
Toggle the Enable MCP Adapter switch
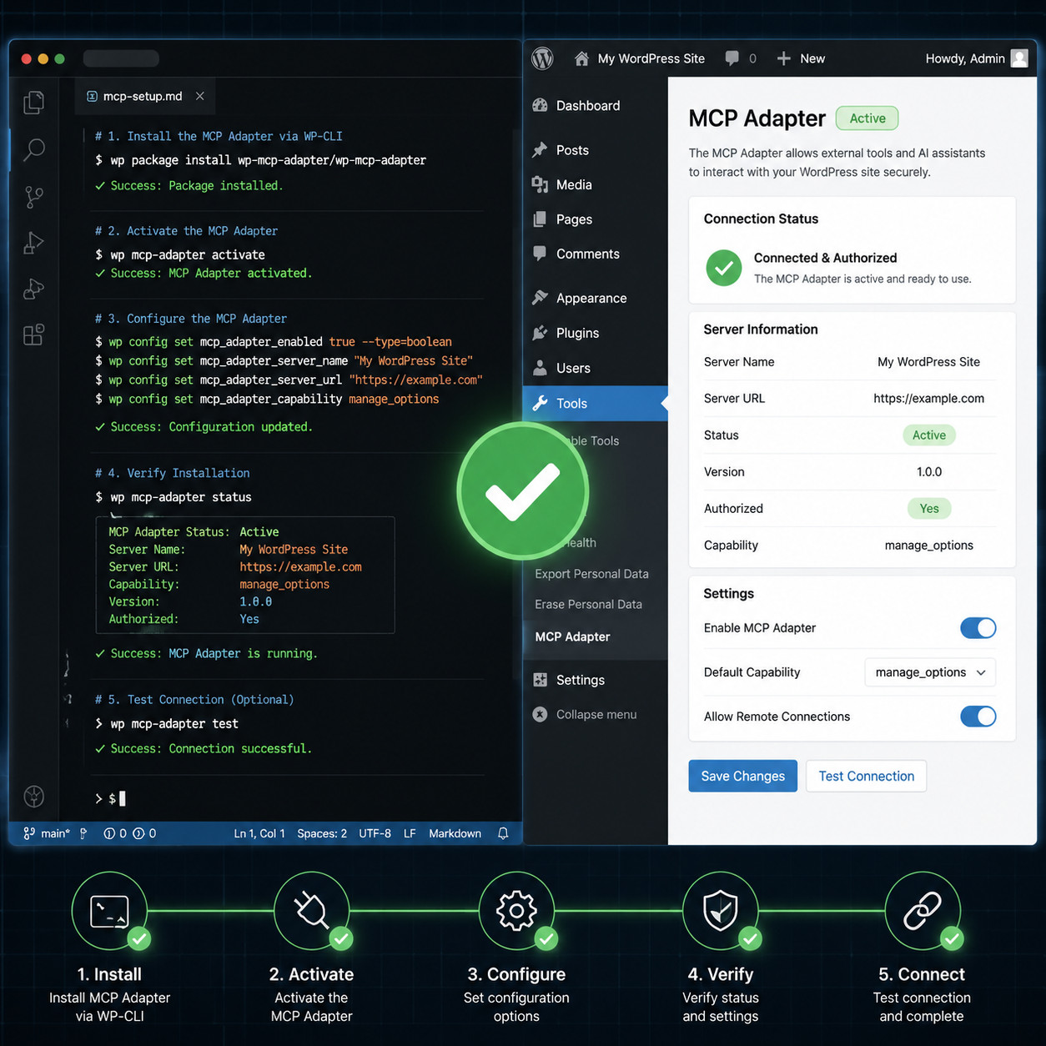click(978, 628)
